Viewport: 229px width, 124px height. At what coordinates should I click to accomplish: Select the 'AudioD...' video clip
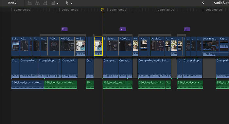(x=158, y=46)
